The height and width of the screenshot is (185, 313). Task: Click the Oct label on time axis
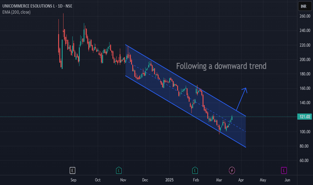tap(98, 180)
